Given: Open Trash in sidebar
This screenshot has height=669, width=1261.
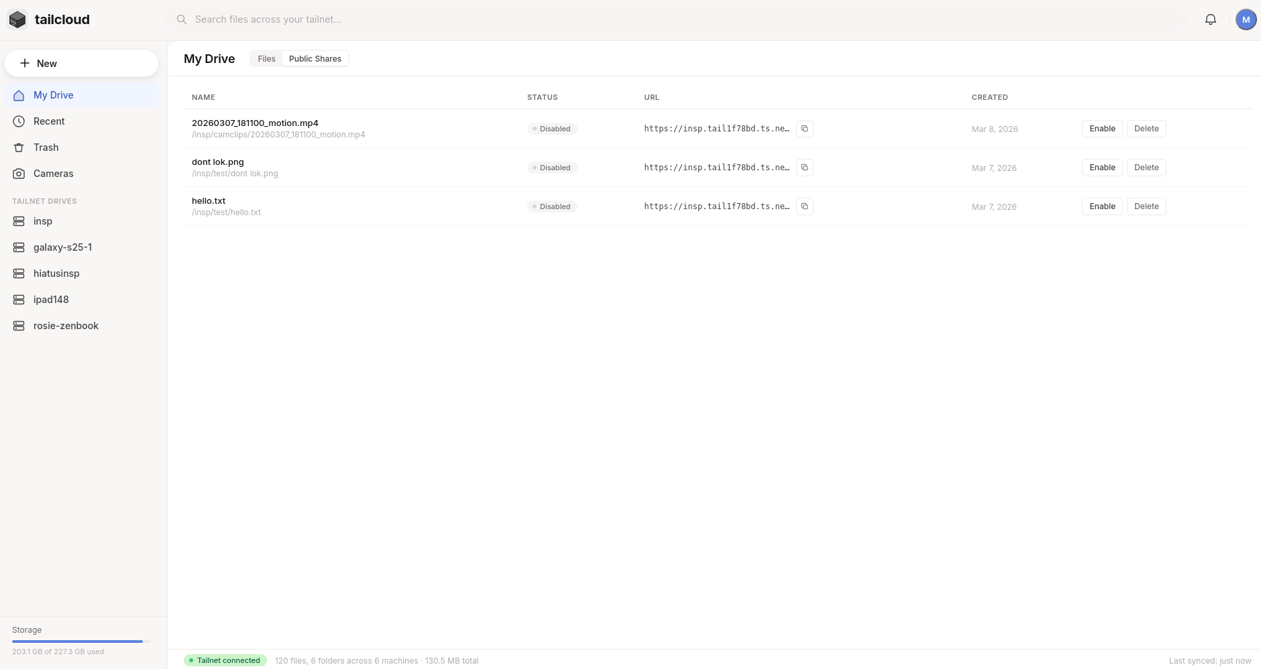Looking at the screenshot, I should [x=82, y=147].
